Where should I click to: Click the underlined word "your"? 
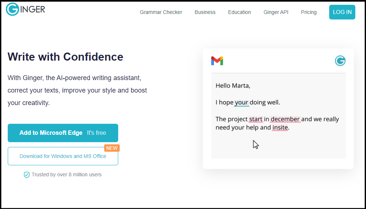click(242, 102)
